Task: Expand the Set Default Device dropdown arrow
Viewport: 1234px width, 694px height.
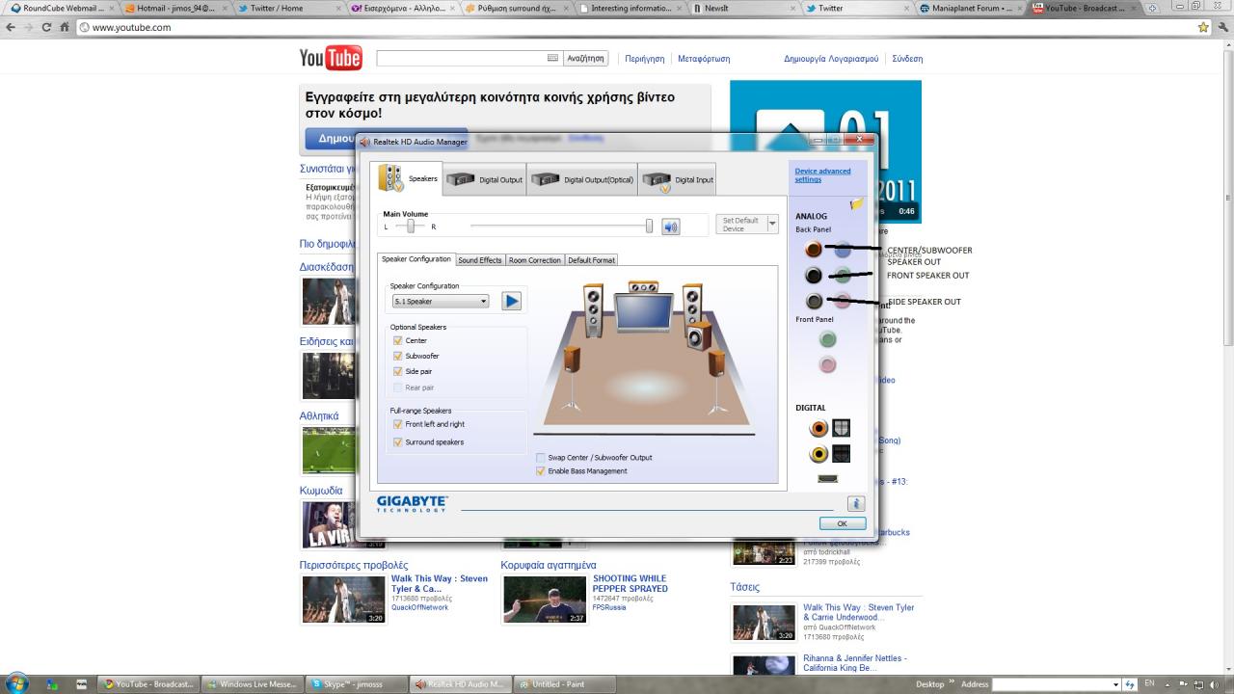Action: click(x=772, y=224)
